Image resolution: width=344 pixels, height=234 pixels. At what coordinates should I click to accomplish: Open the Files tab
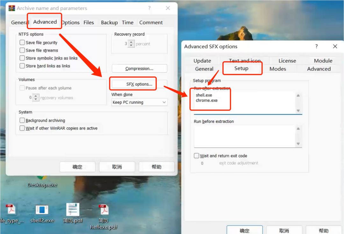coord(89,22)
